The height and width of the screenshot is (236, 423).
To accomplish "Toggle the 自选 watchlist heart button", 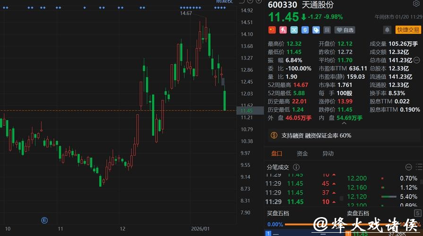I will [x=345, y=30].
